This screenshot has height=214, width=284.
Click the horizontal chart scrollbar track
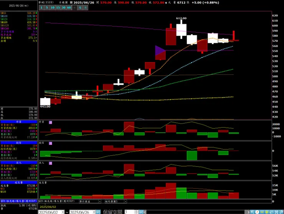196,212
